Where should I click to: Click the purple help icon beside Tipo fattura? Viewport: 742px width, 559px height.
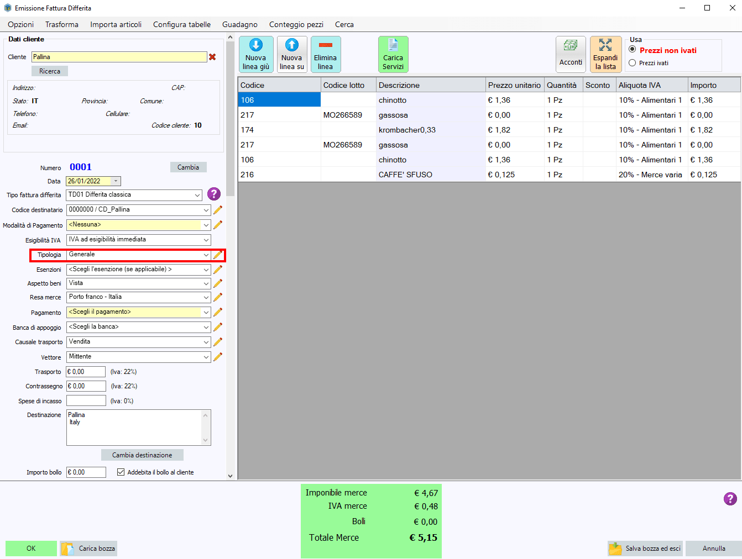point(214,194)
